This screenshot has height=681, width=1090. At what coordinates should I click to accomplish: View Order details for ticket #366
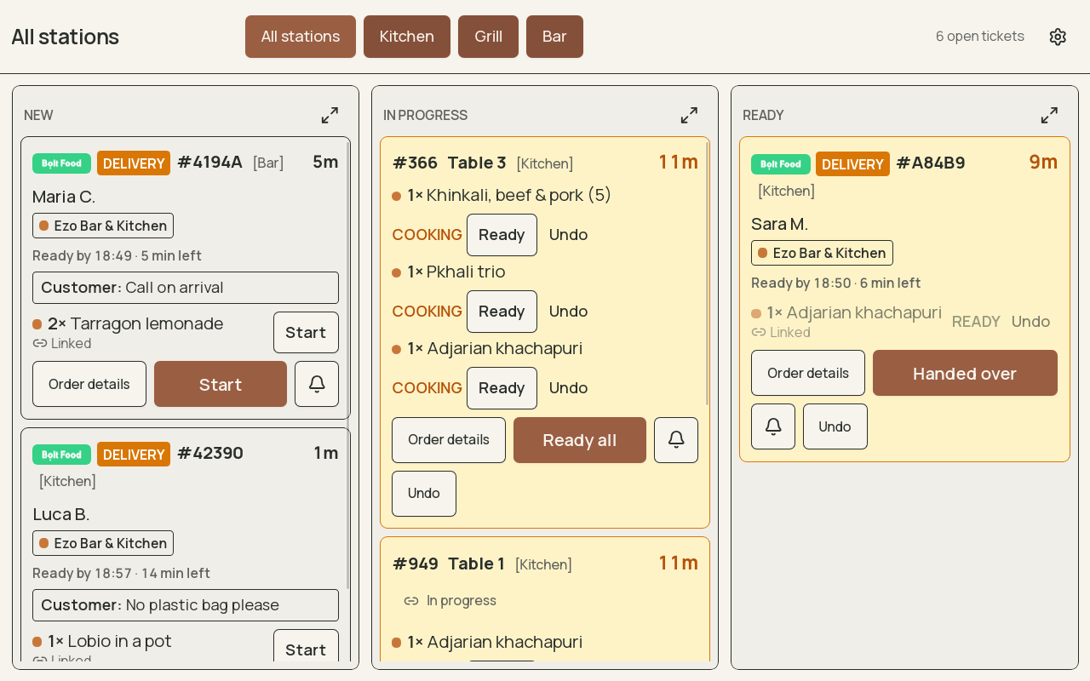449,440
